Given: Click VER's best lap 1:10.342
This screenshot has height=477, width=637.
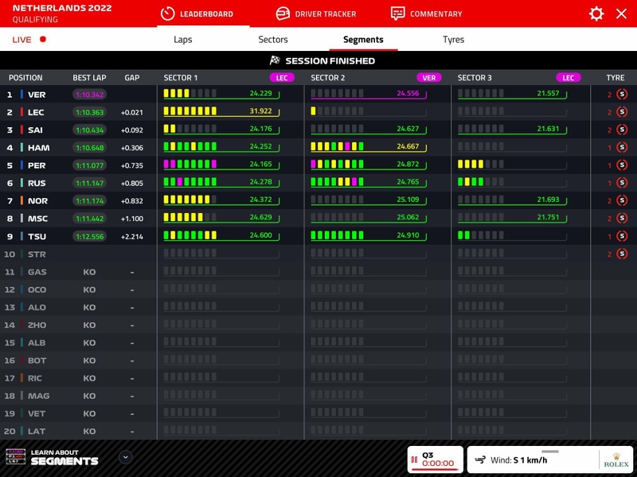Looking at the screenshot, I should (89, 95).
